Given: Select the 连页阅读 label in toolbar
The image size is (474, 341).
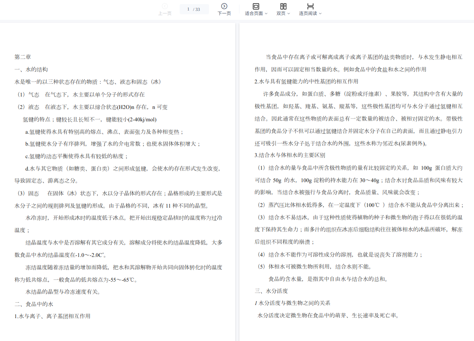Looking at the screenshot, I should [308, 14].
